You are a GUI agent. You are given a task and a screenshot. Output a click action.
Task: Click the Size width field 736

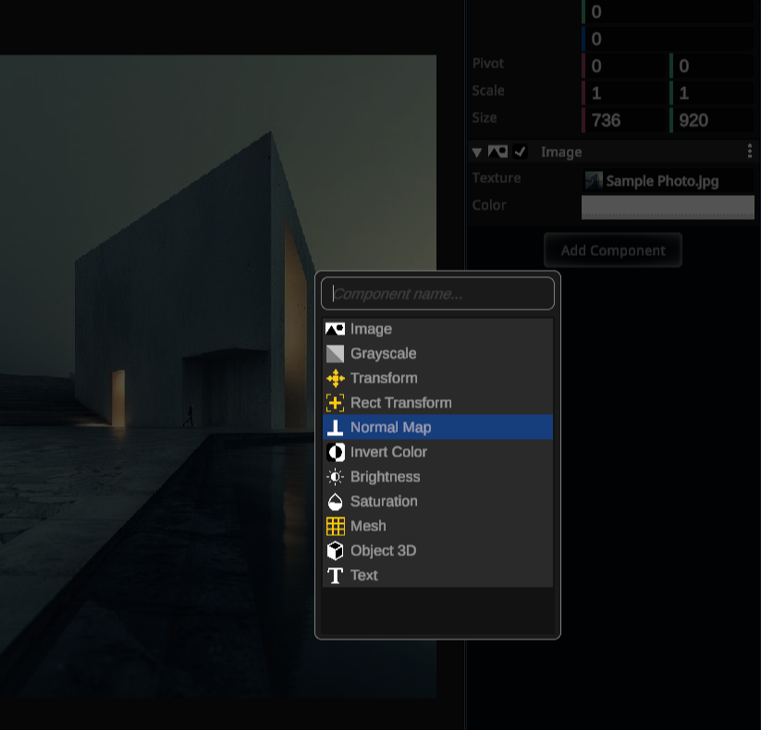624,120
